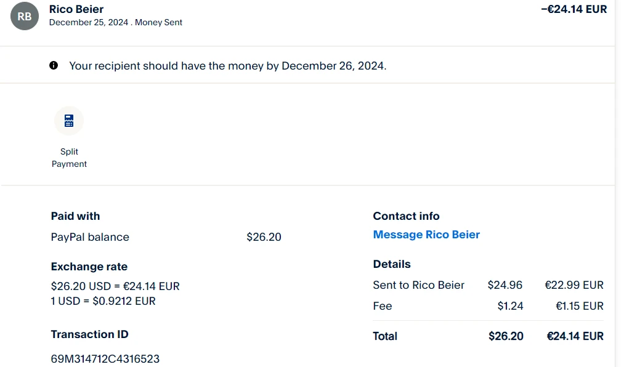Click the Split Payment label
This screenshot has width=624, height=367.
69,158
